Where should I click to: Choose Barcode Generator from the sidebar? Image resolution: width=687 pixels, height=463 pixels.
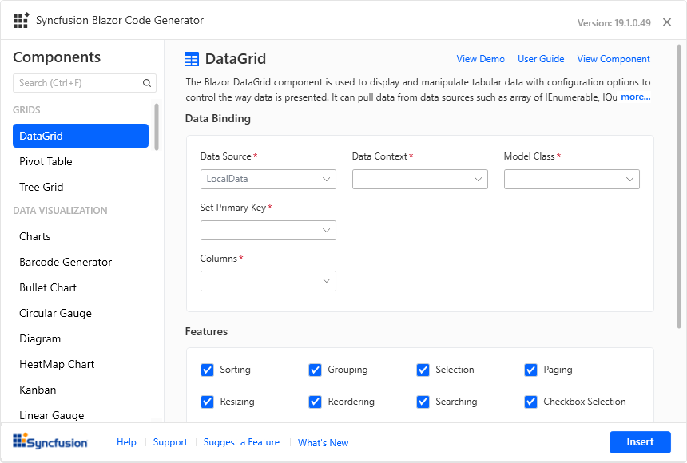pyautogui.click(x=66, y=262)
